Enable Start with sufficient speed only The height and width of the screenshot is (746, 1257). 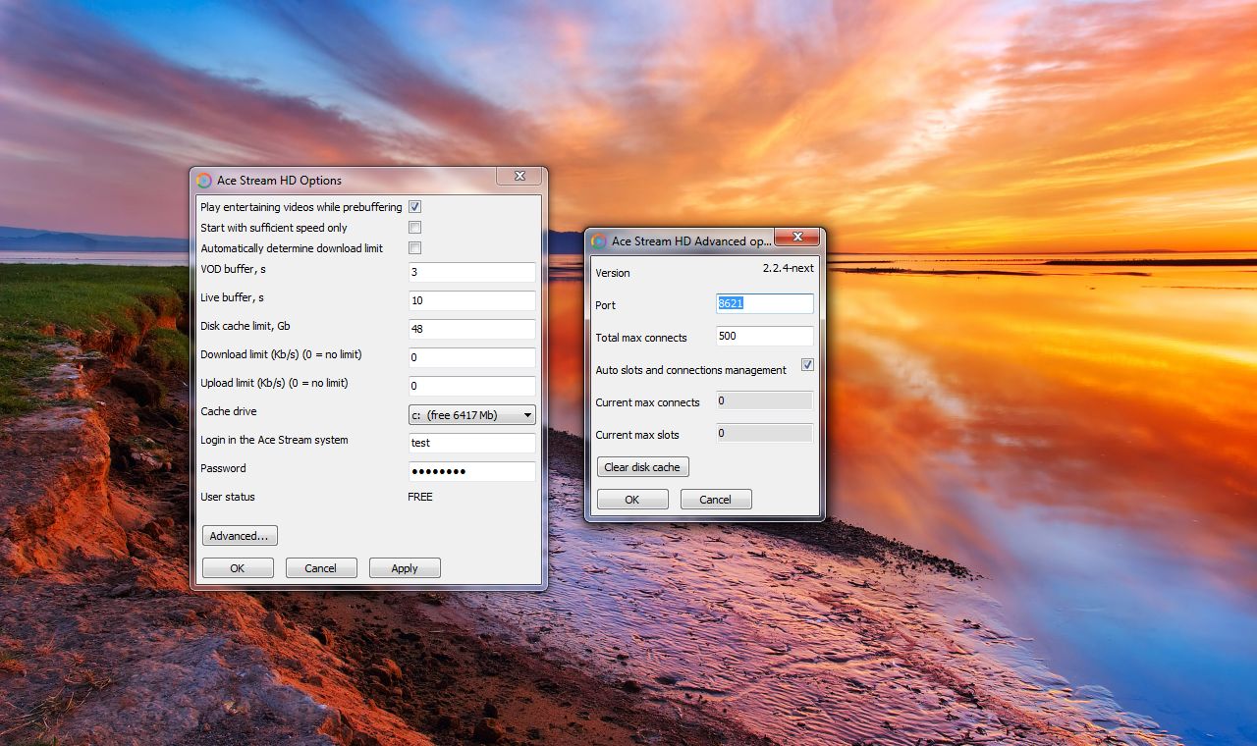(414, 228)
